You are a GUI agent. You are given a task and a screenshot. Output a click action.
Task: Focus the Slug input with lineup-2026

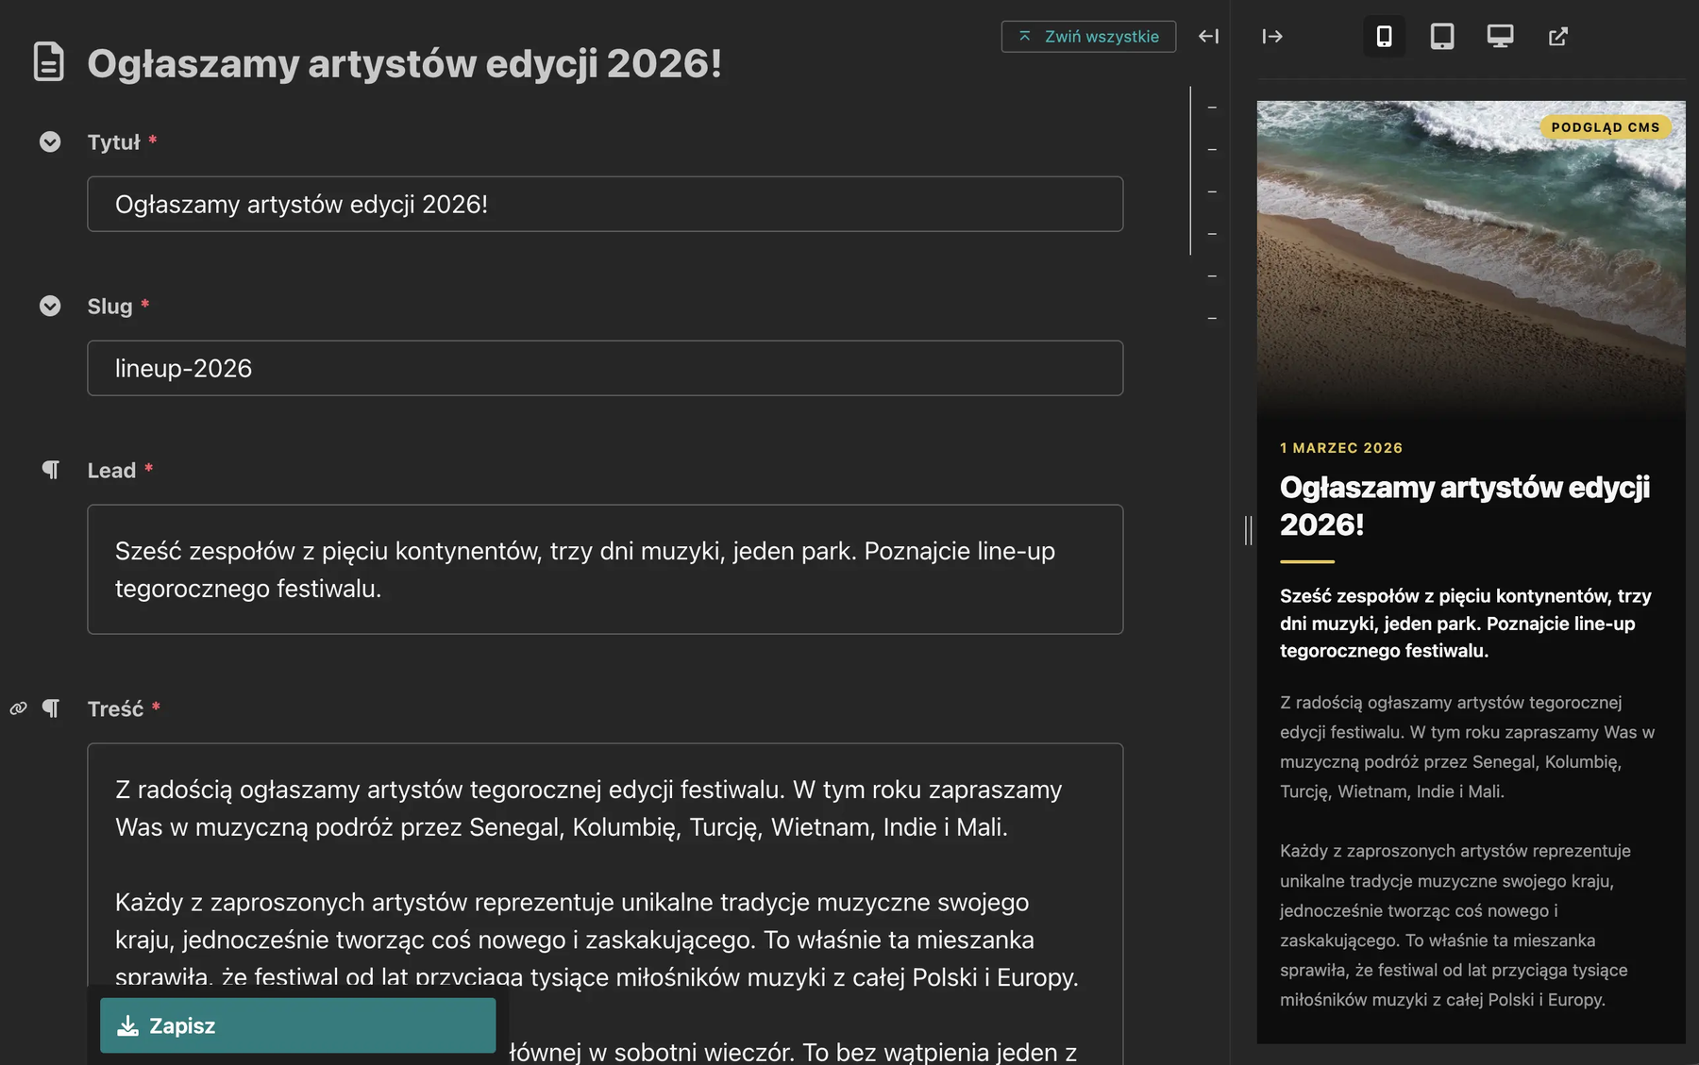(x=605, y=368)
